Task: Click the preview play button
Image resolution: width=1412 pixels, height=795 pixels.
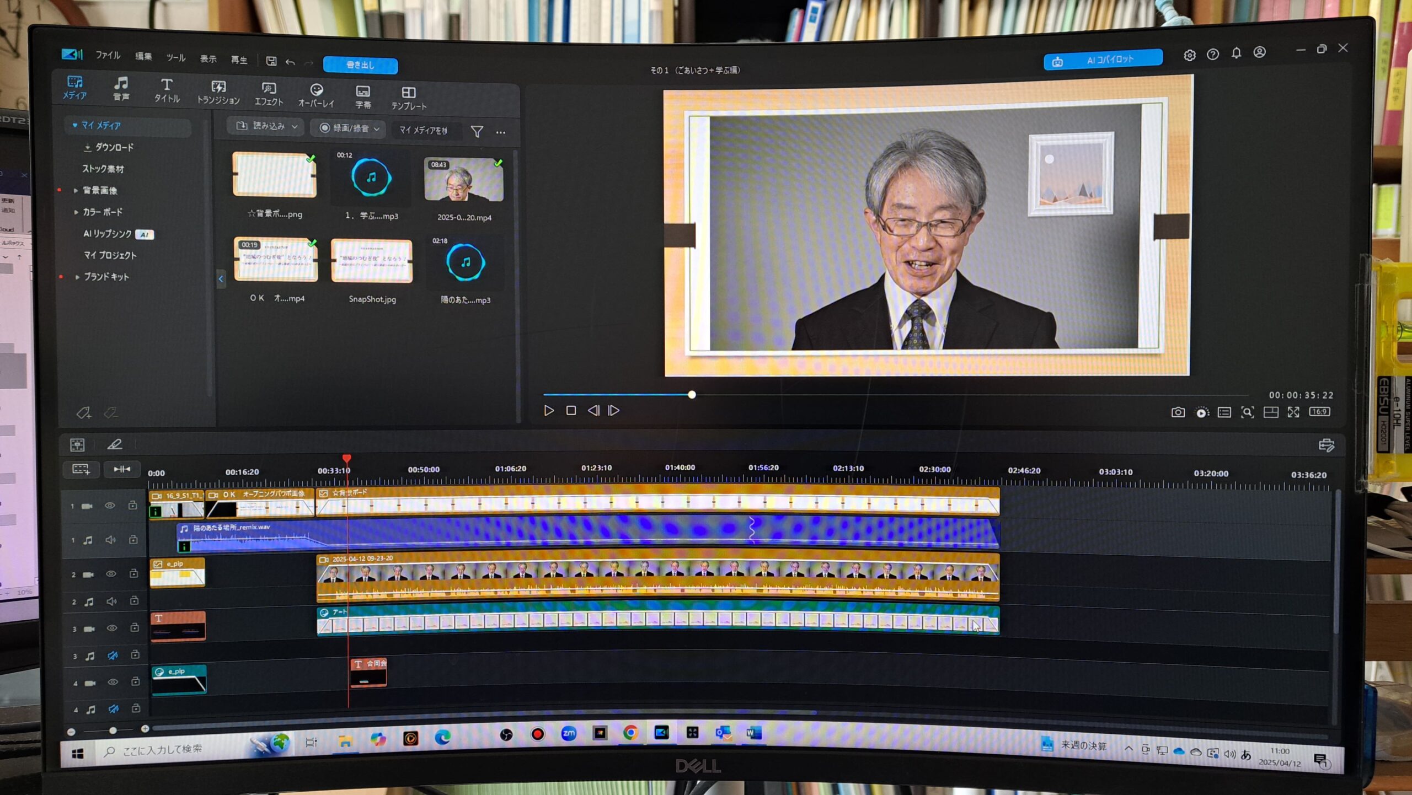Action: [549, 411]
